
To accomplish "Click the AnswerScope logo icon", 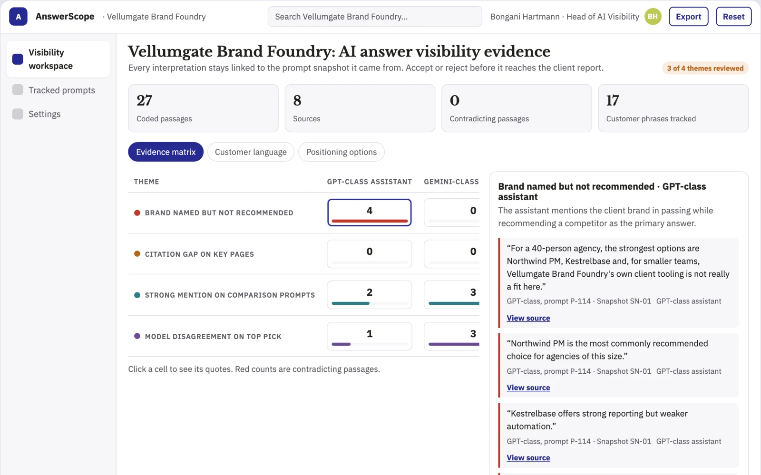I will pyautogui.click(x=18, y=17).
